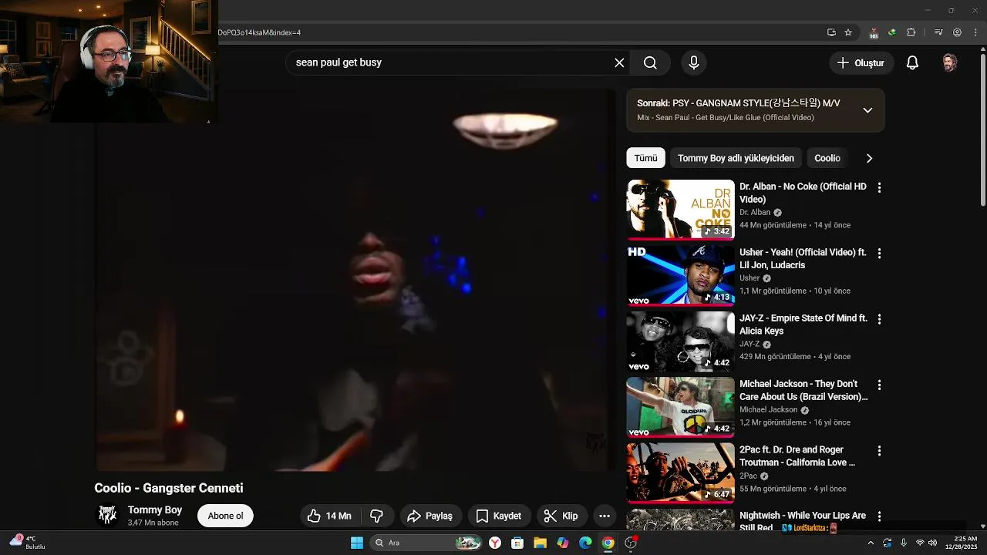Click the Dr. Alban channel name

tap(755, 212)
